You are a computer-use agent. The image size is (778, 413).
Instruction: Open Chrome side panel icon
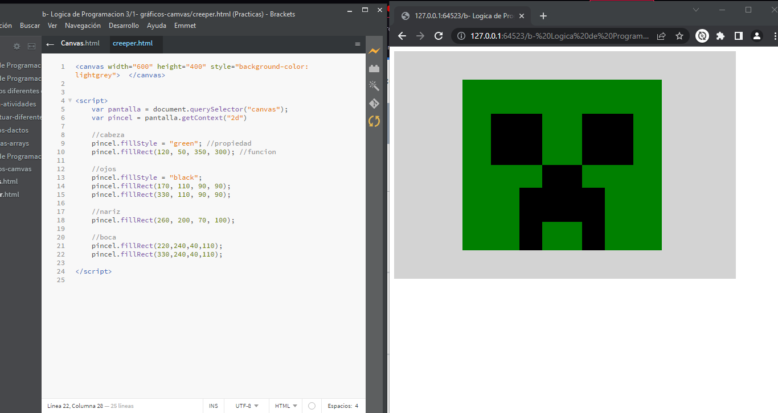click(739, 36)
